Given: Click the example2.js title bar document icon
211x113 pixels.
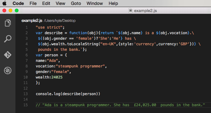Looking at the screenshot, I should point(130,10).
